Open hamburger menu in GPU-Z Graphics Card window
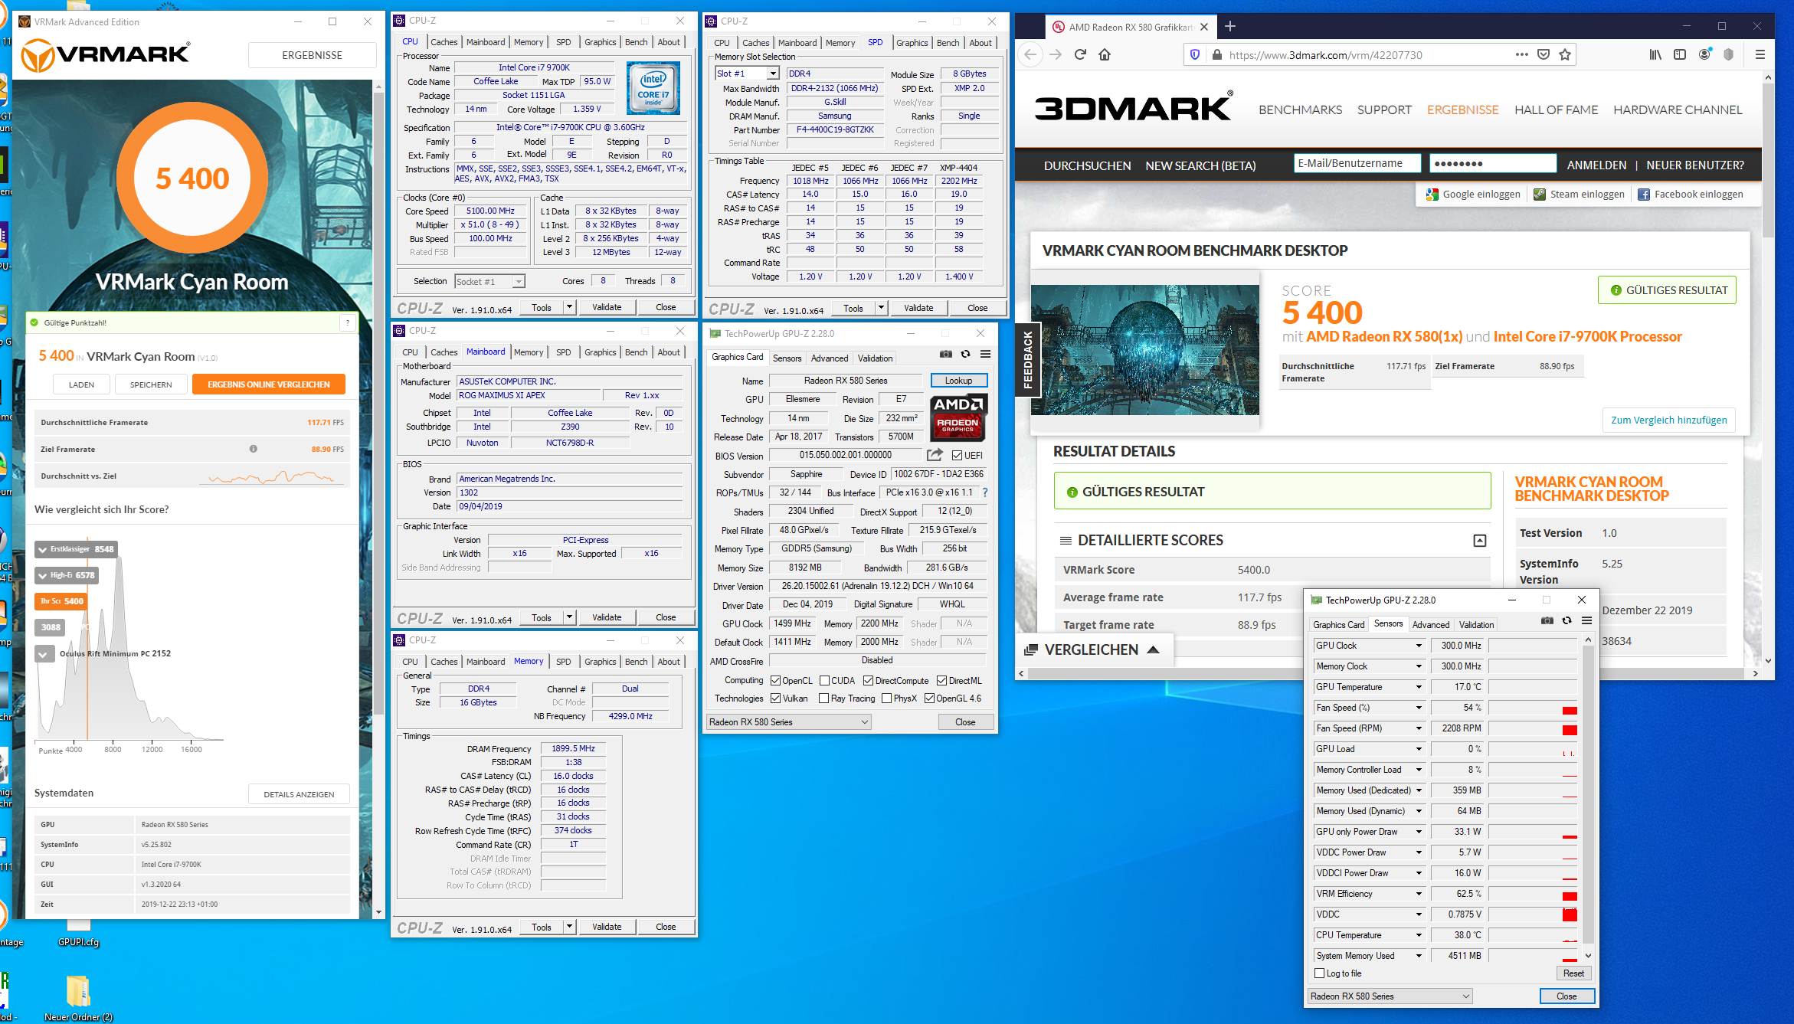Image resolution: width=1794 pixels, height=1024 pixels. pos(985,354)
